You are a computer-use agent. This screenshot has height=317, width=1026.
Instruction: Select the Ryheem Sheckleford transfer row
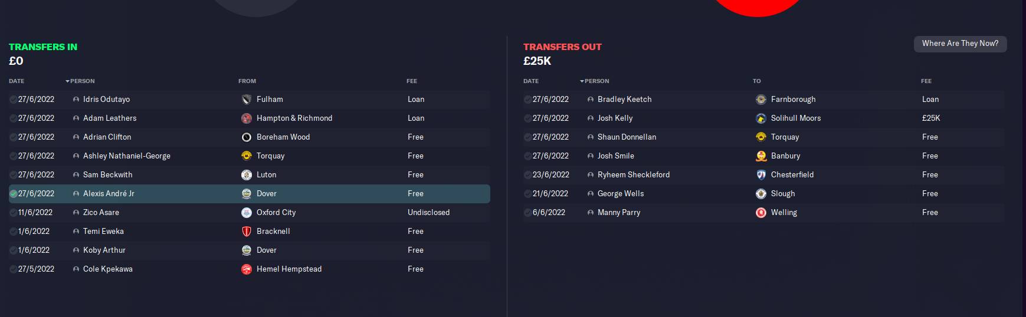(x=763, y=175)
